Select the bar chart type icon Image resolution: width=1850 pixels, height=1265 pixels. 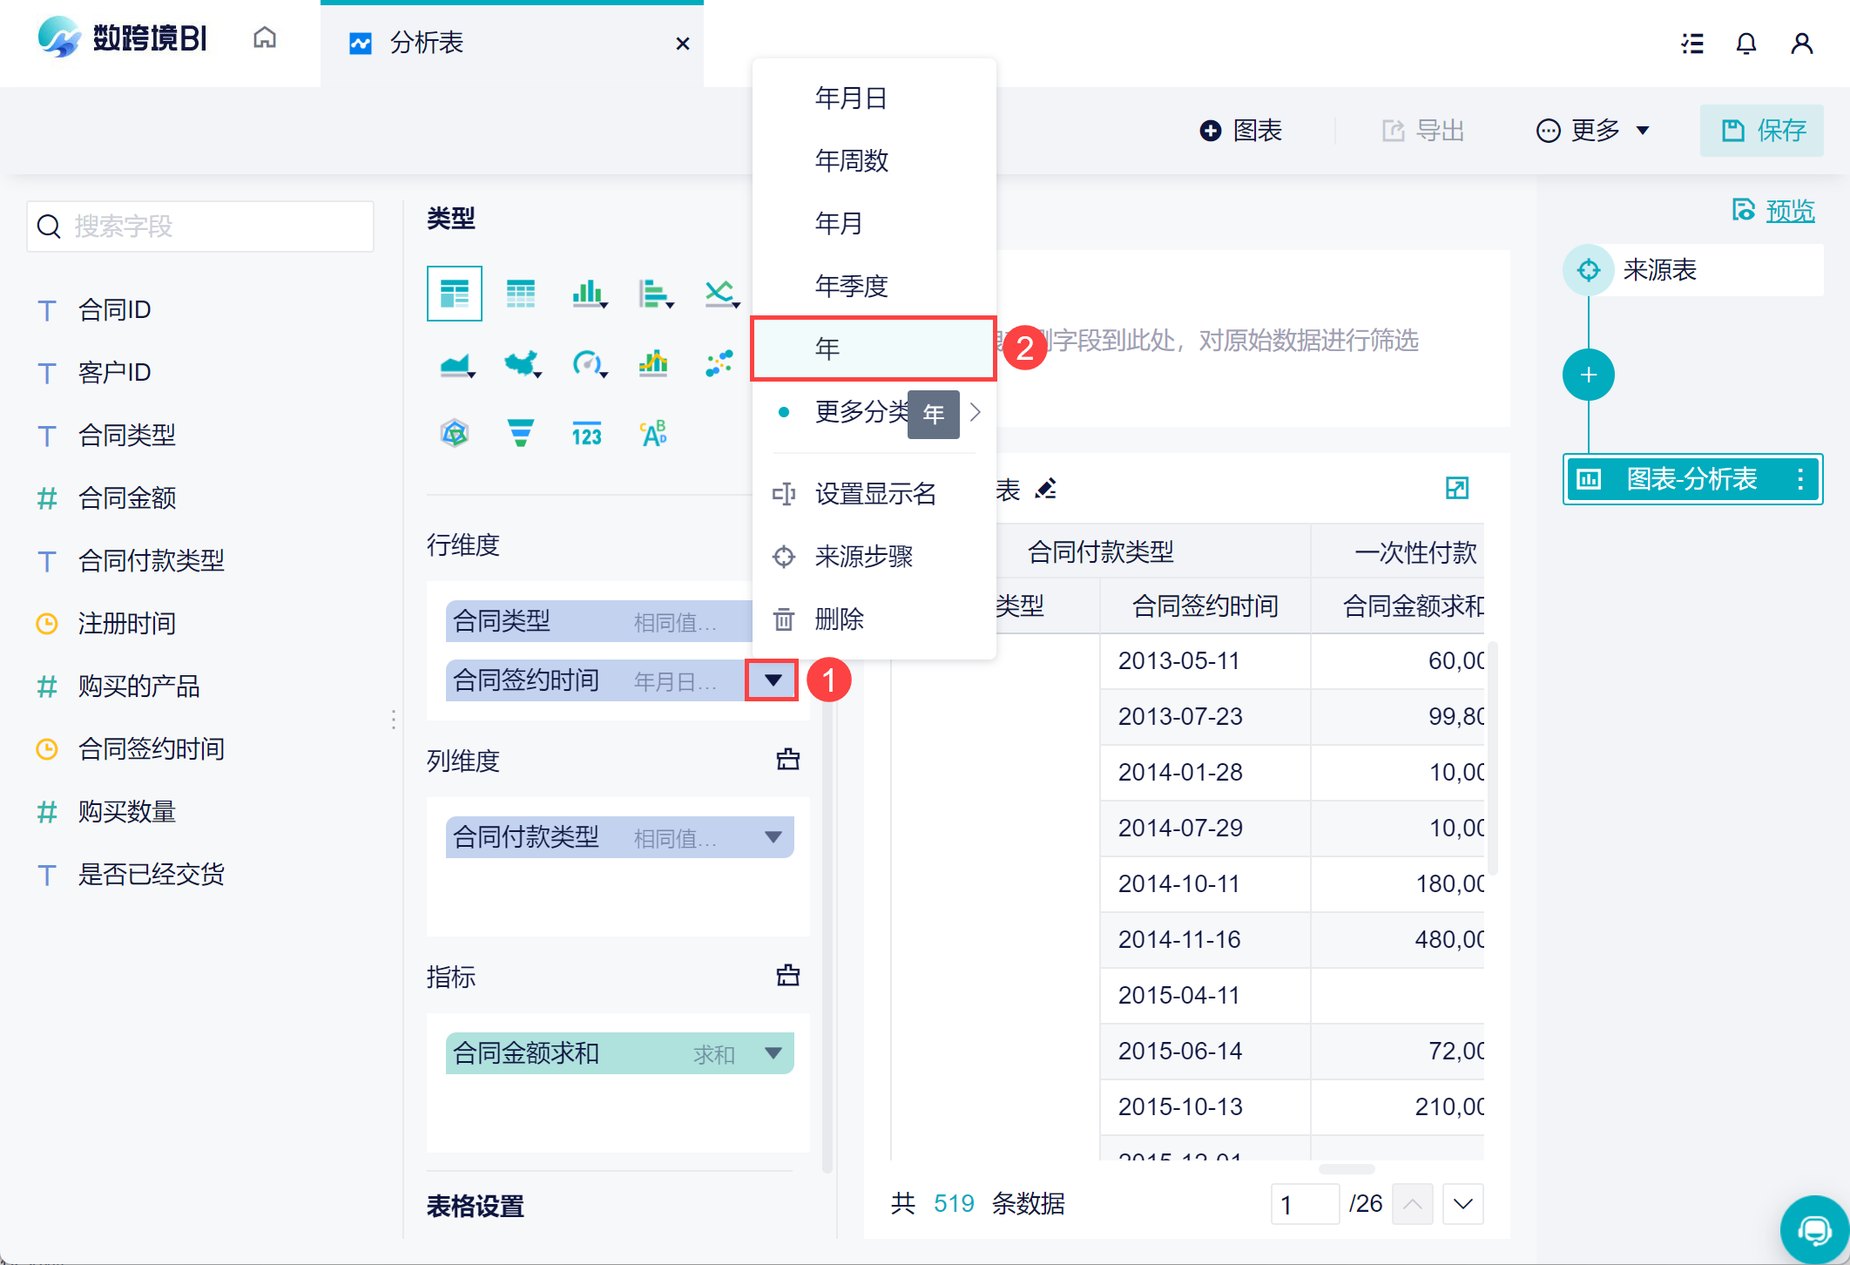pyautogui.click(x=588, y=294)
